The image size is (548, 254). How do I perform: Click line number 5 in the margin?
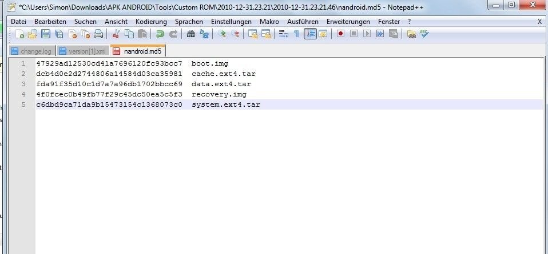[23, 104]
